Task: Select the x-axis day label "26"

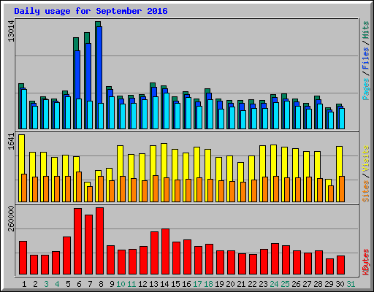Action: (x=296, y=284)
